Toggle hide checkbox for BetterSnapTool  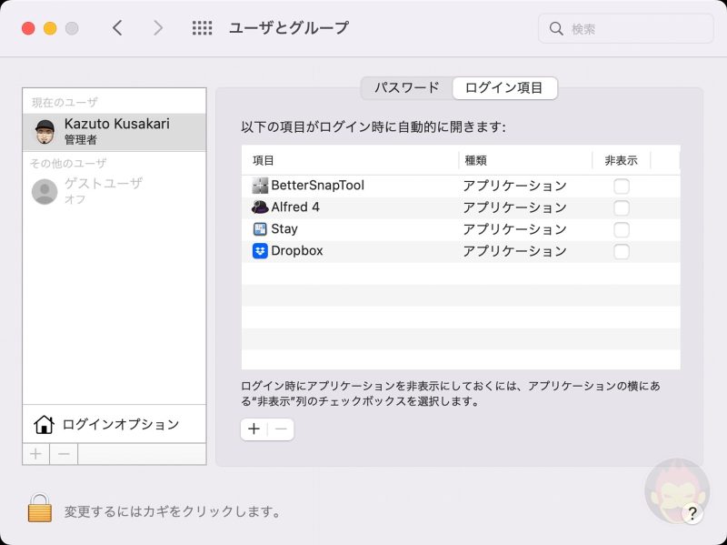621,186
